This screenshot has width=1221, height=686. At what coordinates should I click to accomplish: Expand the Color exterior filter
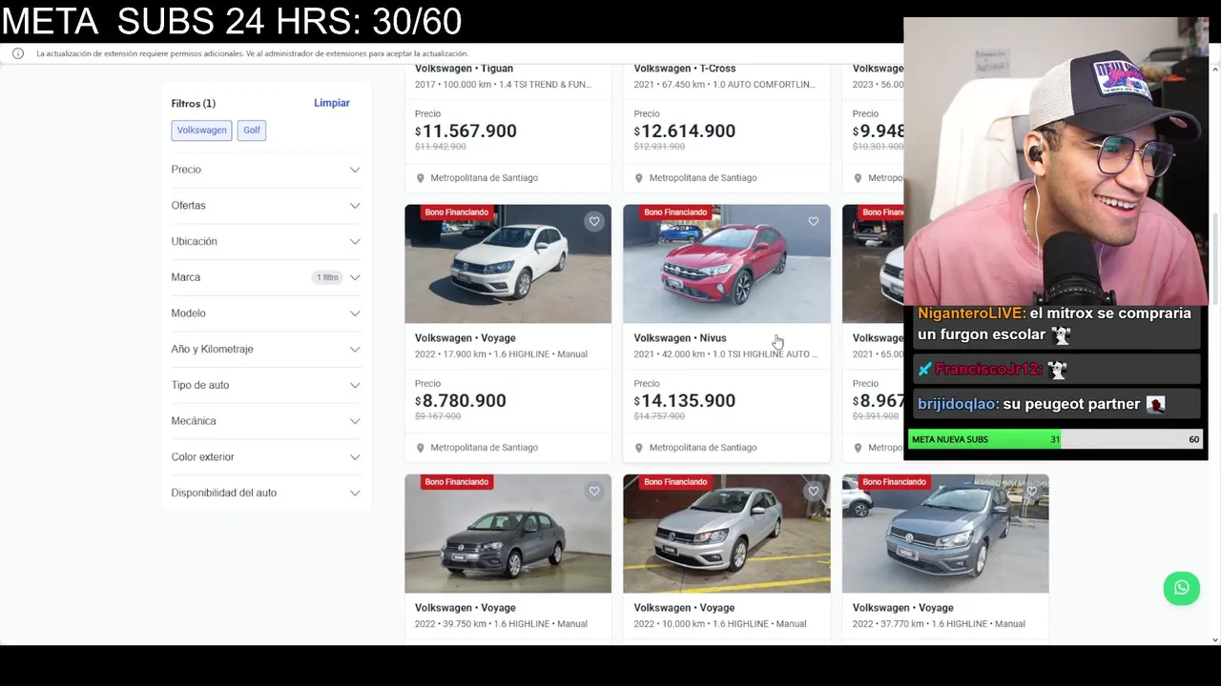coord(265,456)
